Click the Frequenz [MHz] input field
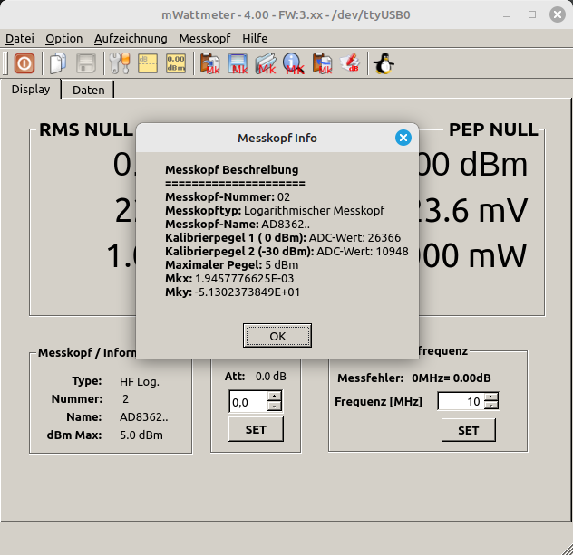The height and width of the screenshot is (555, 573). [x=461, y=401]
